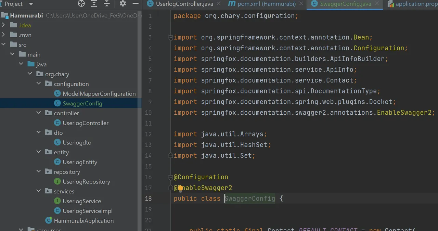The height and width of the screenshot is (231, 438).
Task: Click the .mvn folder icon
Action: 13,35
